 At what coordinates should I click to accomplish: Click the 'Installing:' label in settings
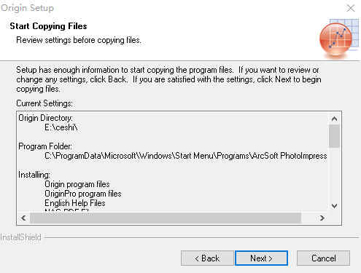point(34,175)
